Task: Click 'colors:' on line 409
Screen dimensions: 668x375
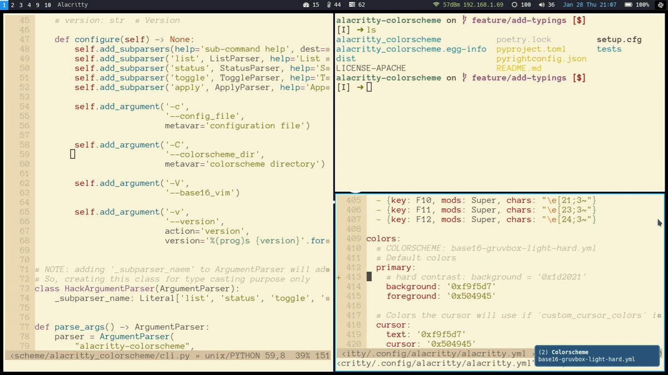Action: tap(384, 238)
